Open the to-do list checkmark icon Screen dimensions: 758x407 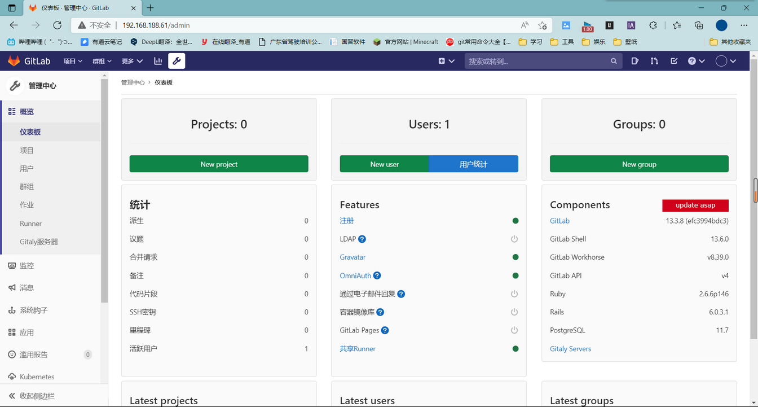[x=673, y=61]
